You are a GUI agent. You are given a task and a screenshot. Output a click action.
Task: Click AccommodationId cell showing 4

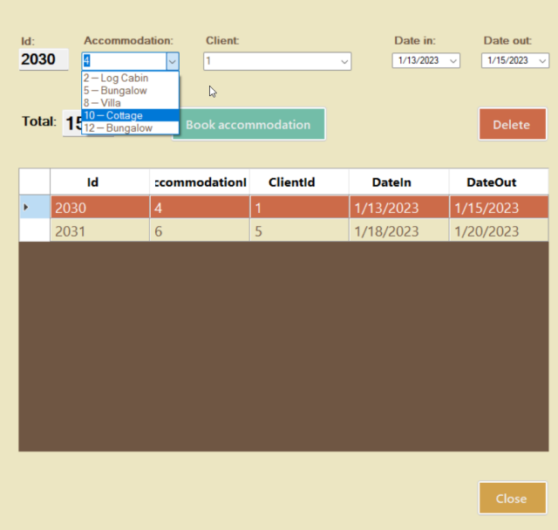pyautogui.click(x=200, y=208)
